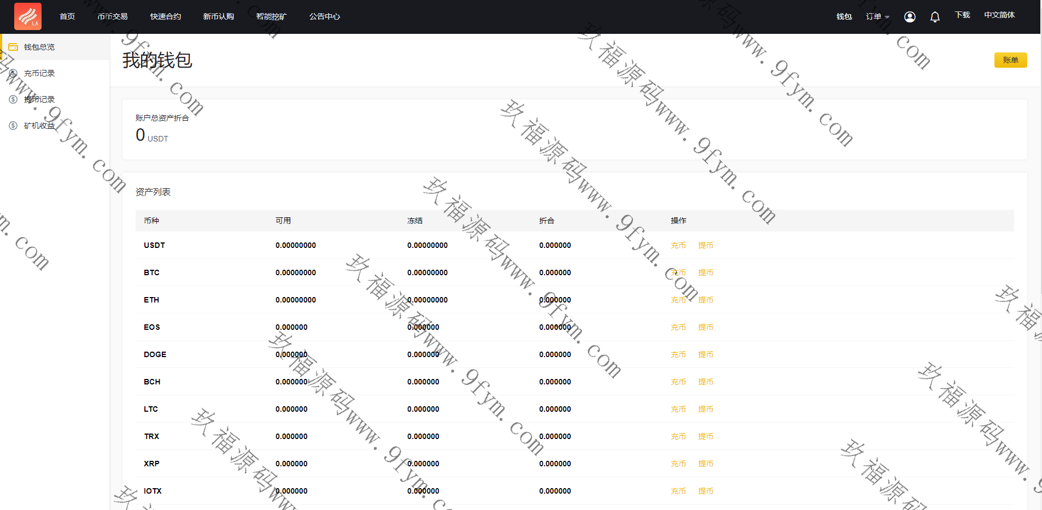
Task: Click 充币 for the USDT row
Action: coord(678,245)
